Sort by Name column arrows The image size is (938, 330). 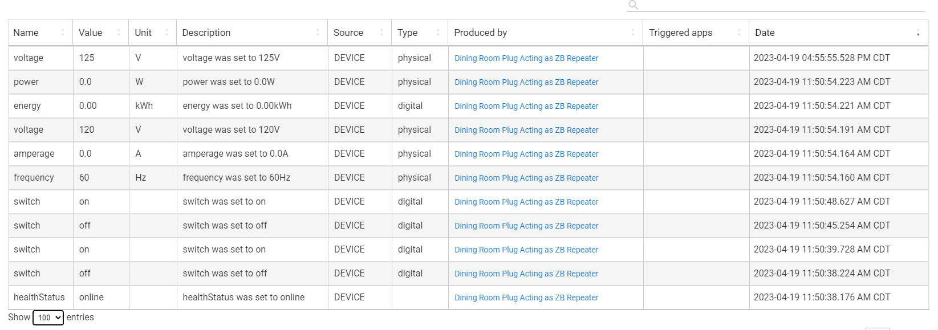(63, 33)
